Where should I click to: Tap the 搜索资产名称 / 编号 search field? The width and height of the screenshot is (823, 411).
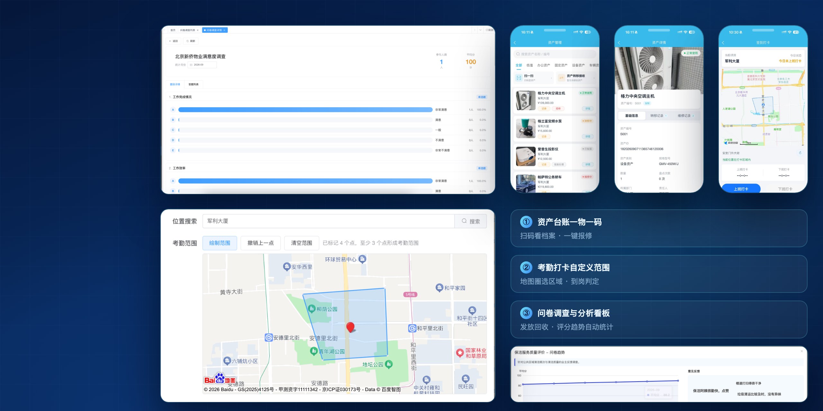555,54
